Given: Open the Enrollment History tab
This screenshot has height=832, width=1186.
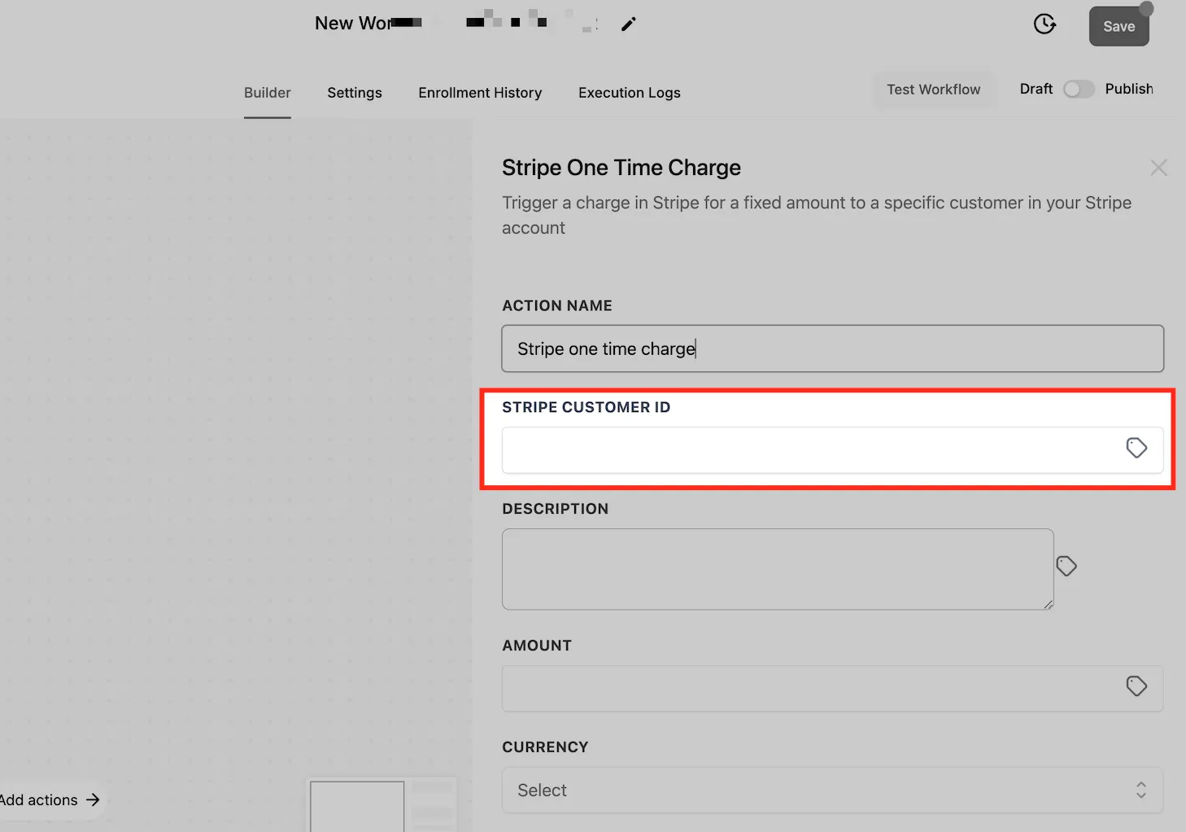Looking at the screenshot, I should tap(480, 93).
